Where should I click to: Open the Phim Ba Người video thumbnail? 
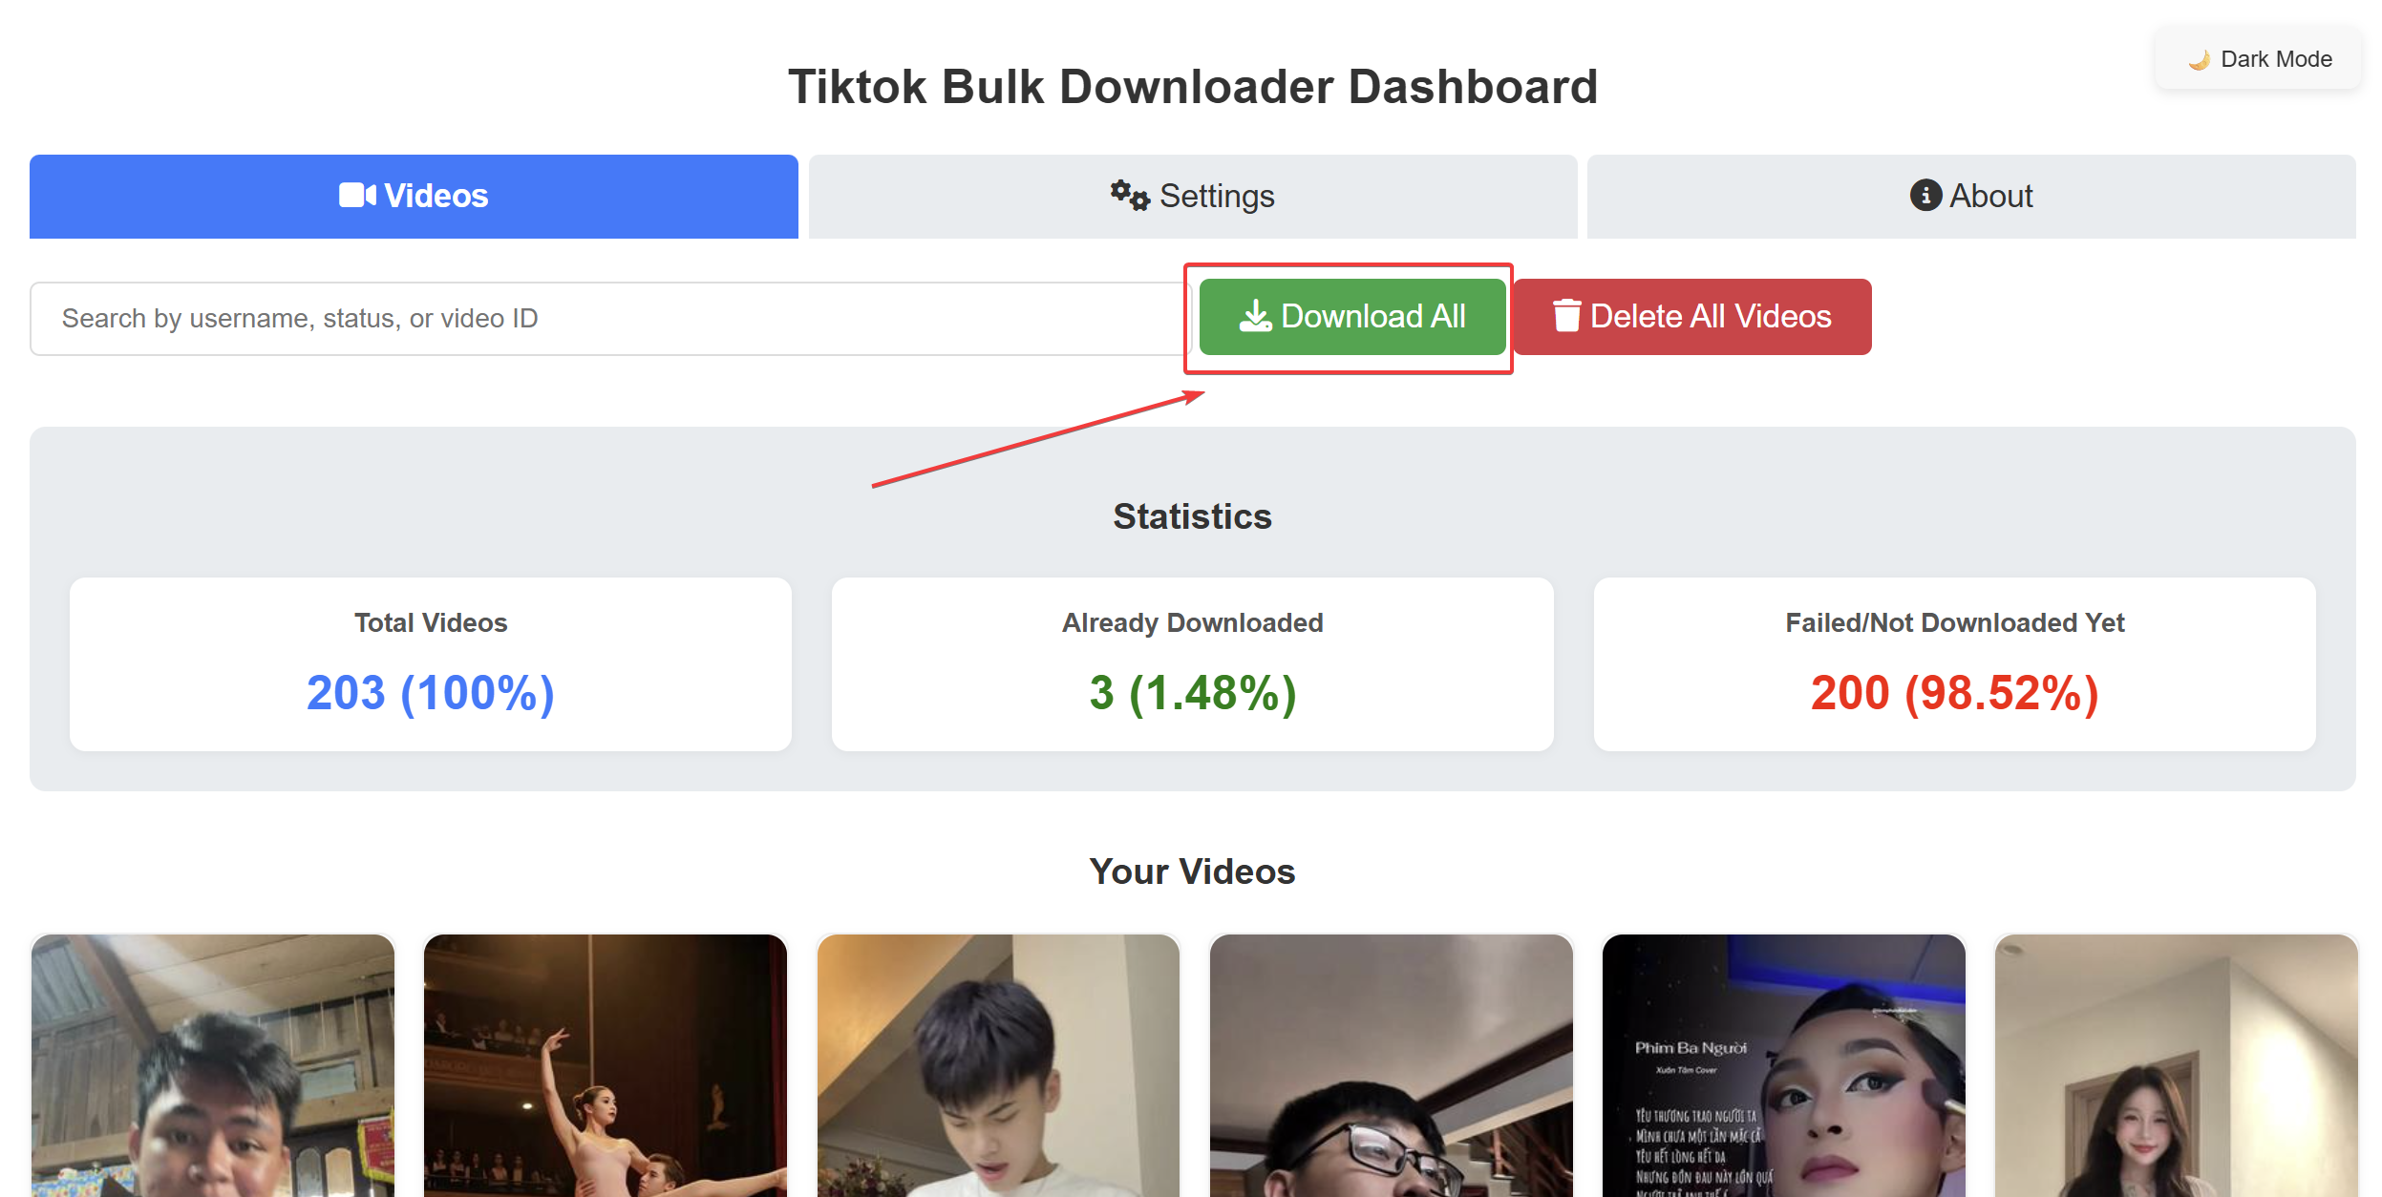[1783, 1065]
